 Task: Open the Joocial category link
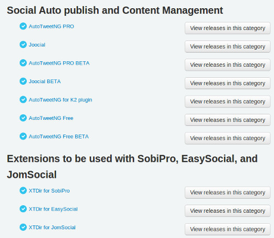(37, 45)
